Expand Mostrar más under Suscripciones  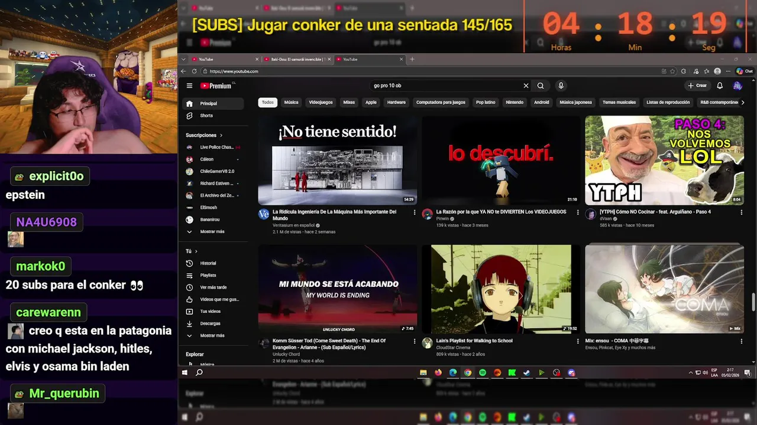(x=212, y=231)
